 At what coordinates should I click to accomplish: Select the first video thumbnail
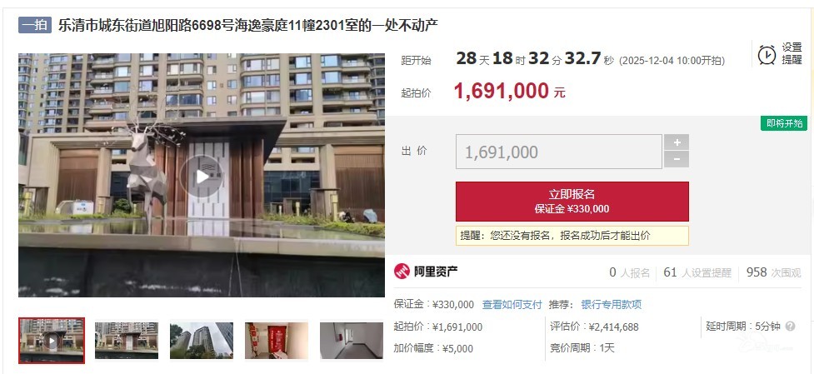coord(52,341)
